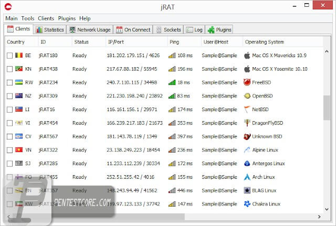The height and width of the screenshot is (226, 336).
Task: Open the Clients menu in the menu bar
Action: [x=46, y=18]
